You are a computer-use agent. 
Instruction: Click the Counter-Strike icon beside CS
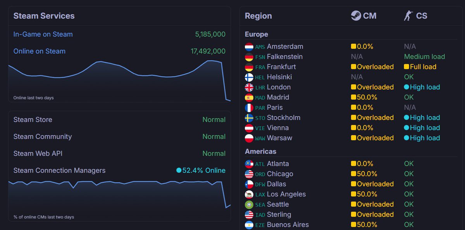coord(408,16)
